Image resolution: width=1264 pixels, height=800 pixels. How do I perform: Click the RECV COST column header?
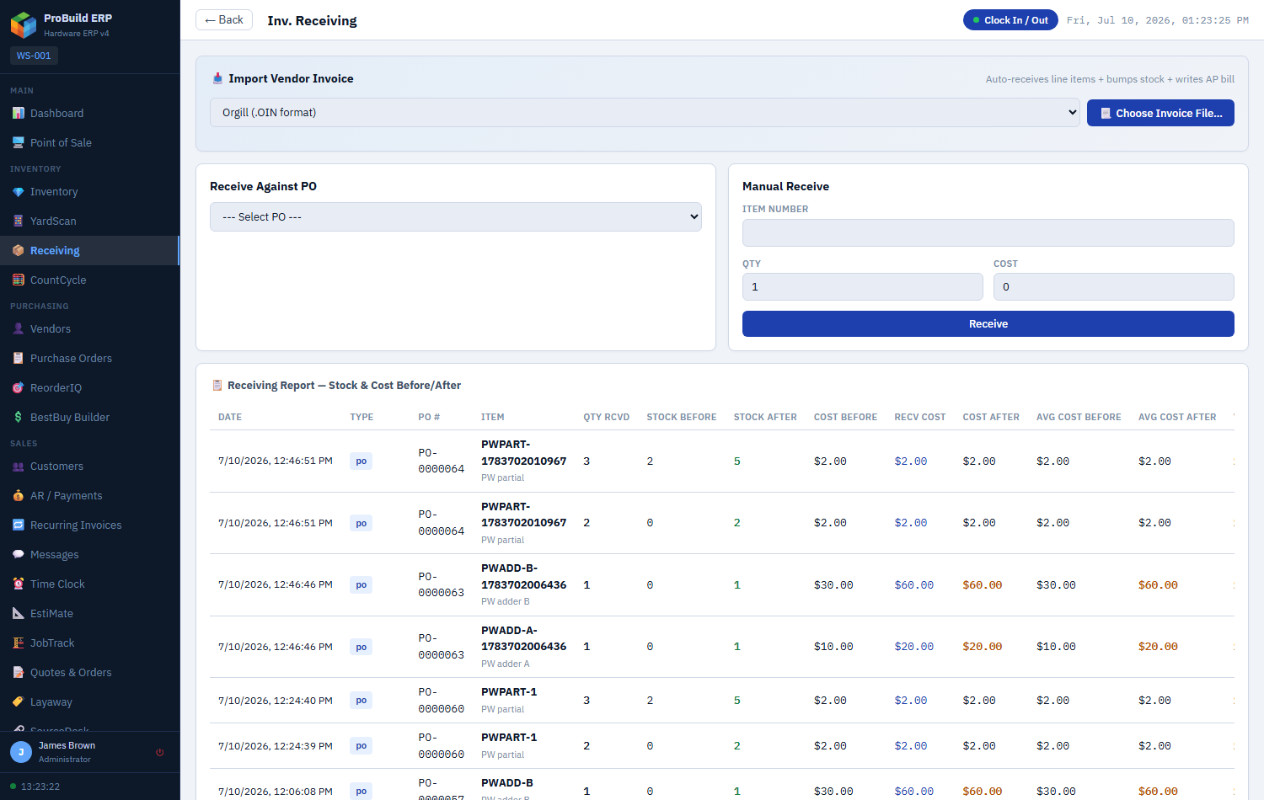pos(920,417)
